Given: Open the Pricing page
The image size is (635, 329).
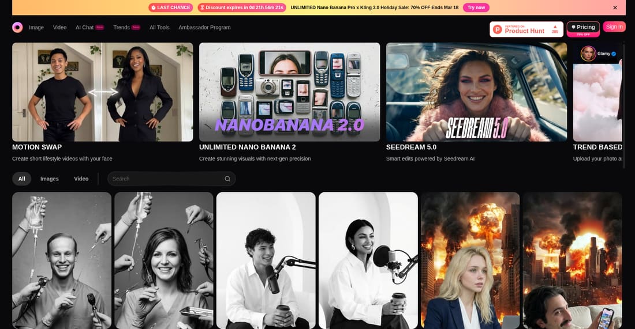Looking at the screenshot, I should 583,29.
